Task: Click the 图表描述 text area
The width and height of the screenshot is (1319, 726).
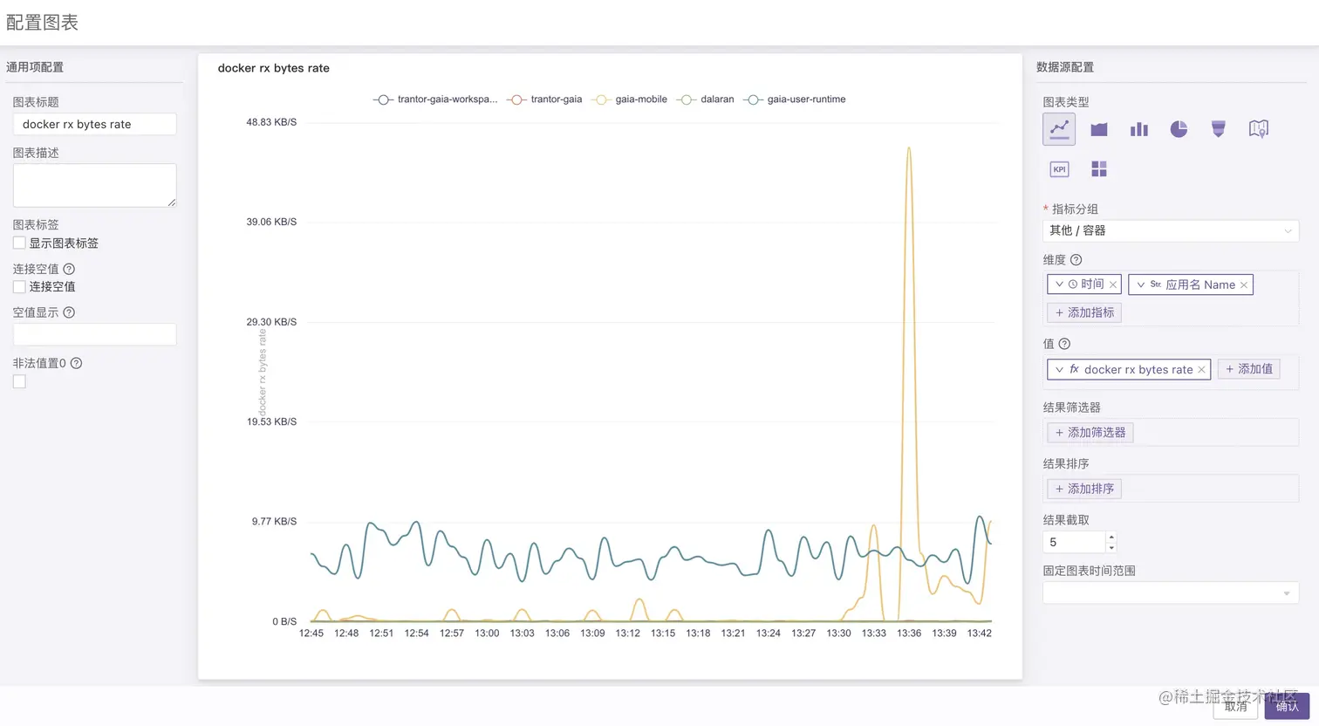Action: (x=94, y=185)
